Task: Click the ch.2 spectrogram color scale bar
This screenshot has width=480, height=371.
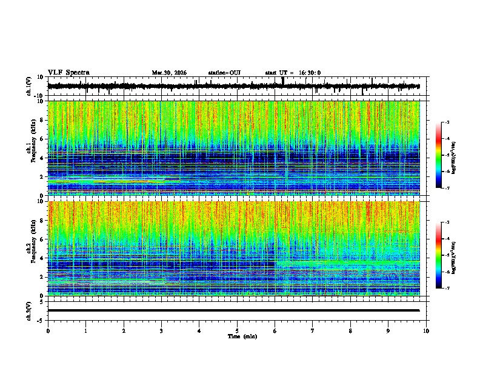Action: click(x=439, y=255)
